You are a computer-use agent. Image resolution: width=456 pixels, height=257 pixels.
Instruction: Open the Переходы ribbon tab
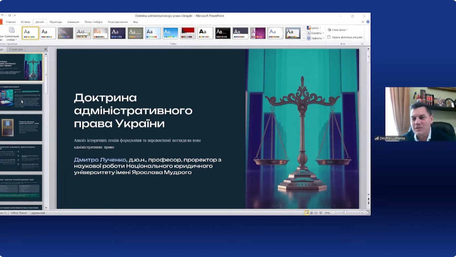tap(55, 22)
